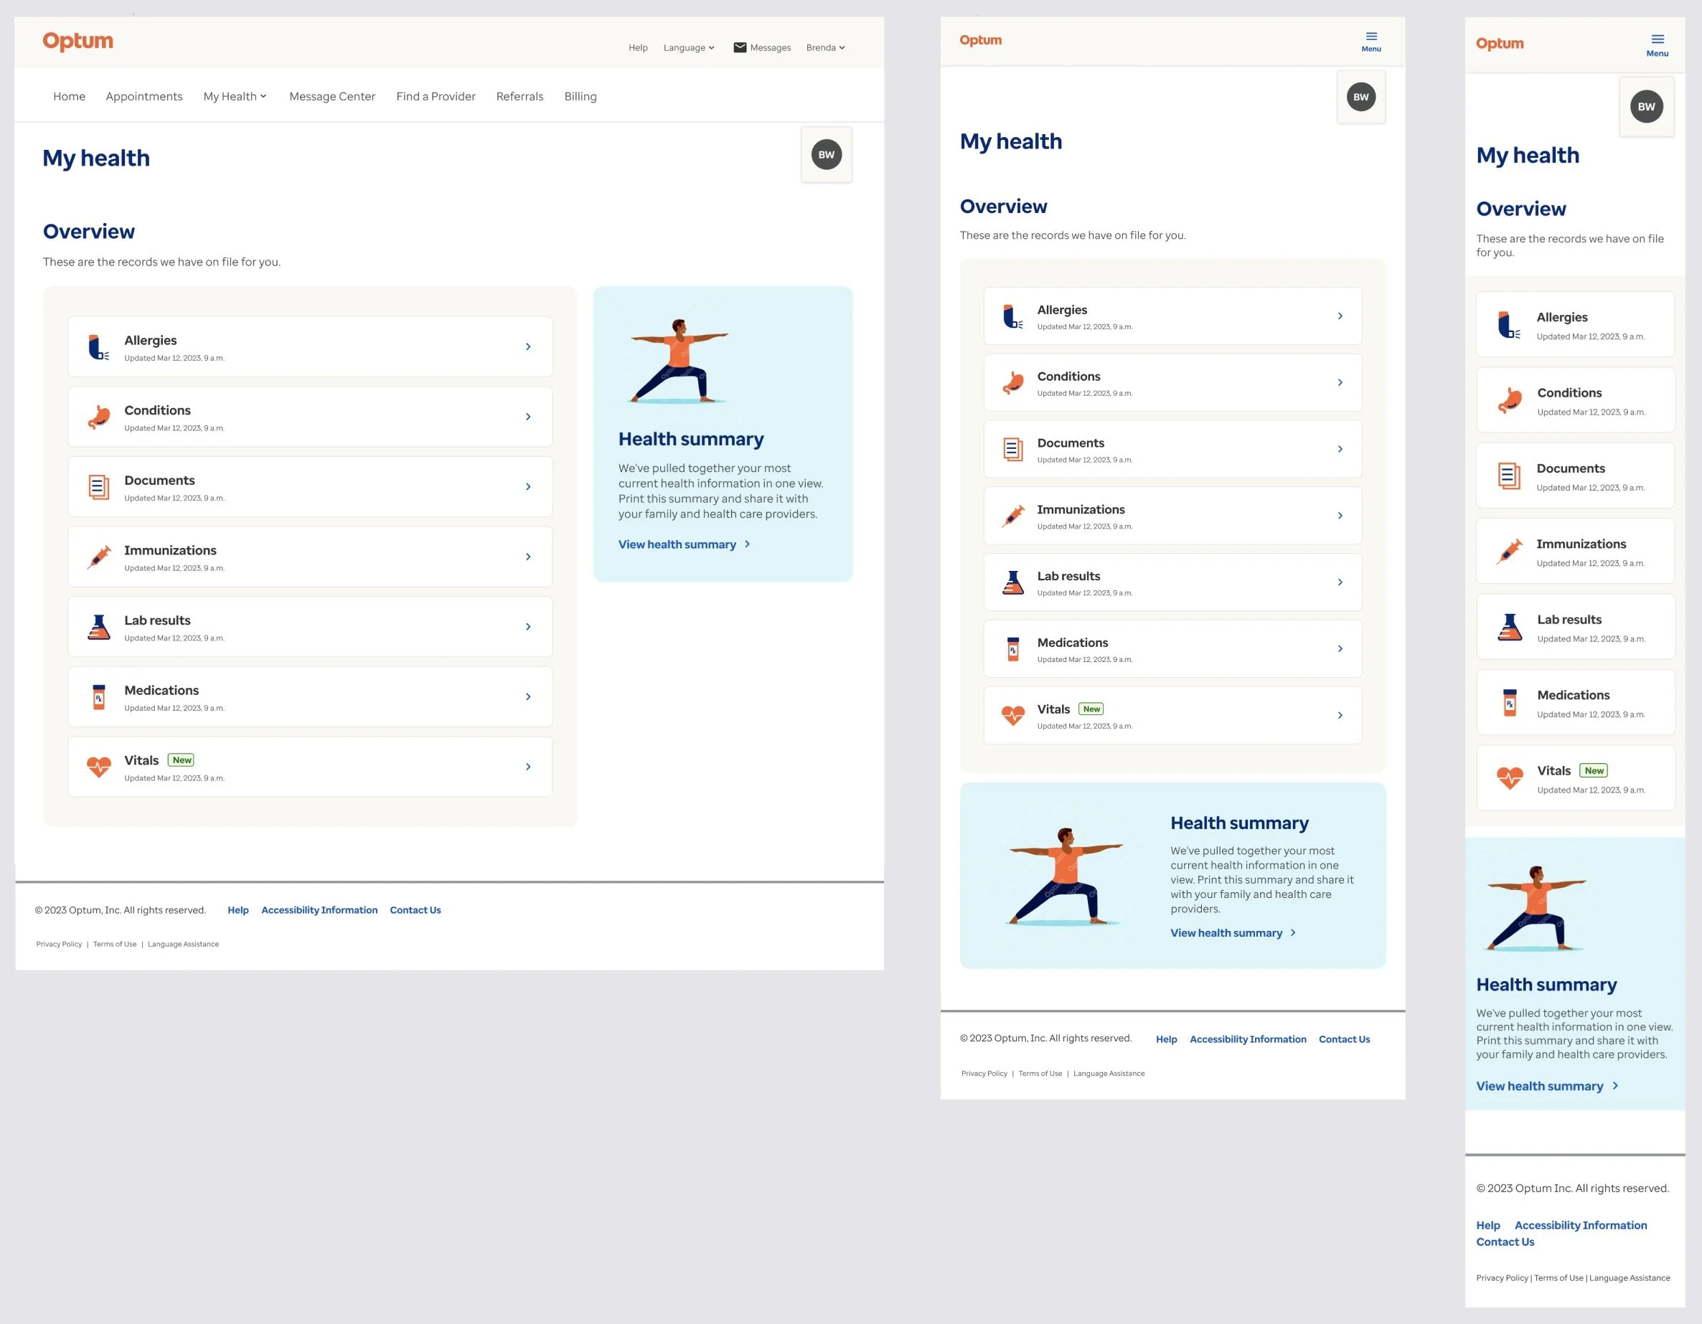The image size is (1702, 1324).
Task: Click the BW avatar in desktop view
Action: (826, 155)
